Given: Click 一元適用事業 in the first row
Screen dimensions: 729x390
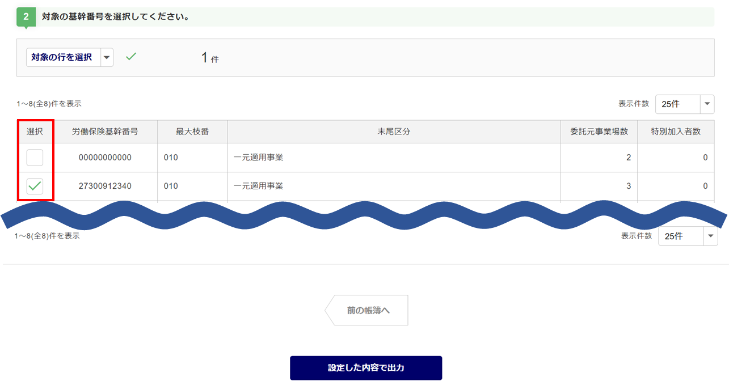Looking at the screenshot, I should click(258, 158).
